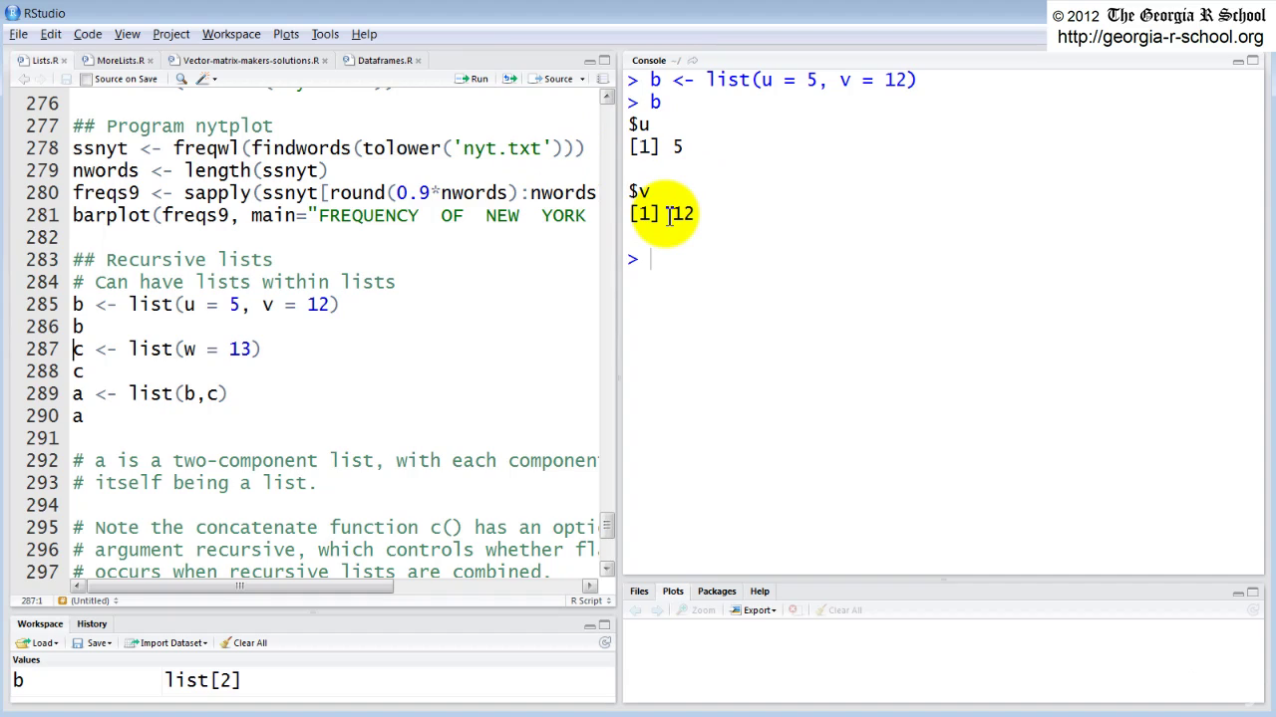The image size is (1276, 717).
Task: Click the Source button in editor toolbar
Action: [551, 79]
